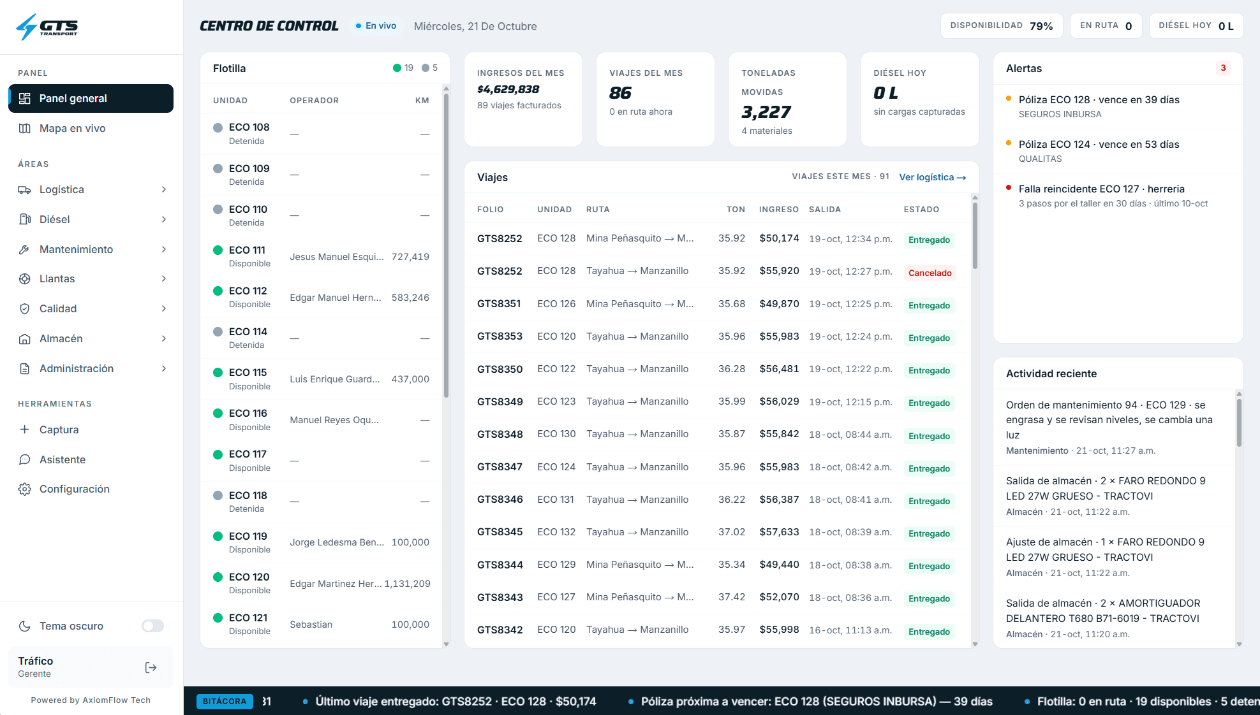Select the ECO 120 fleet row

(322, 583)
